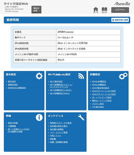Open 設定値の初期化 link
134x155 pixels.
click(x=57, y=129)
